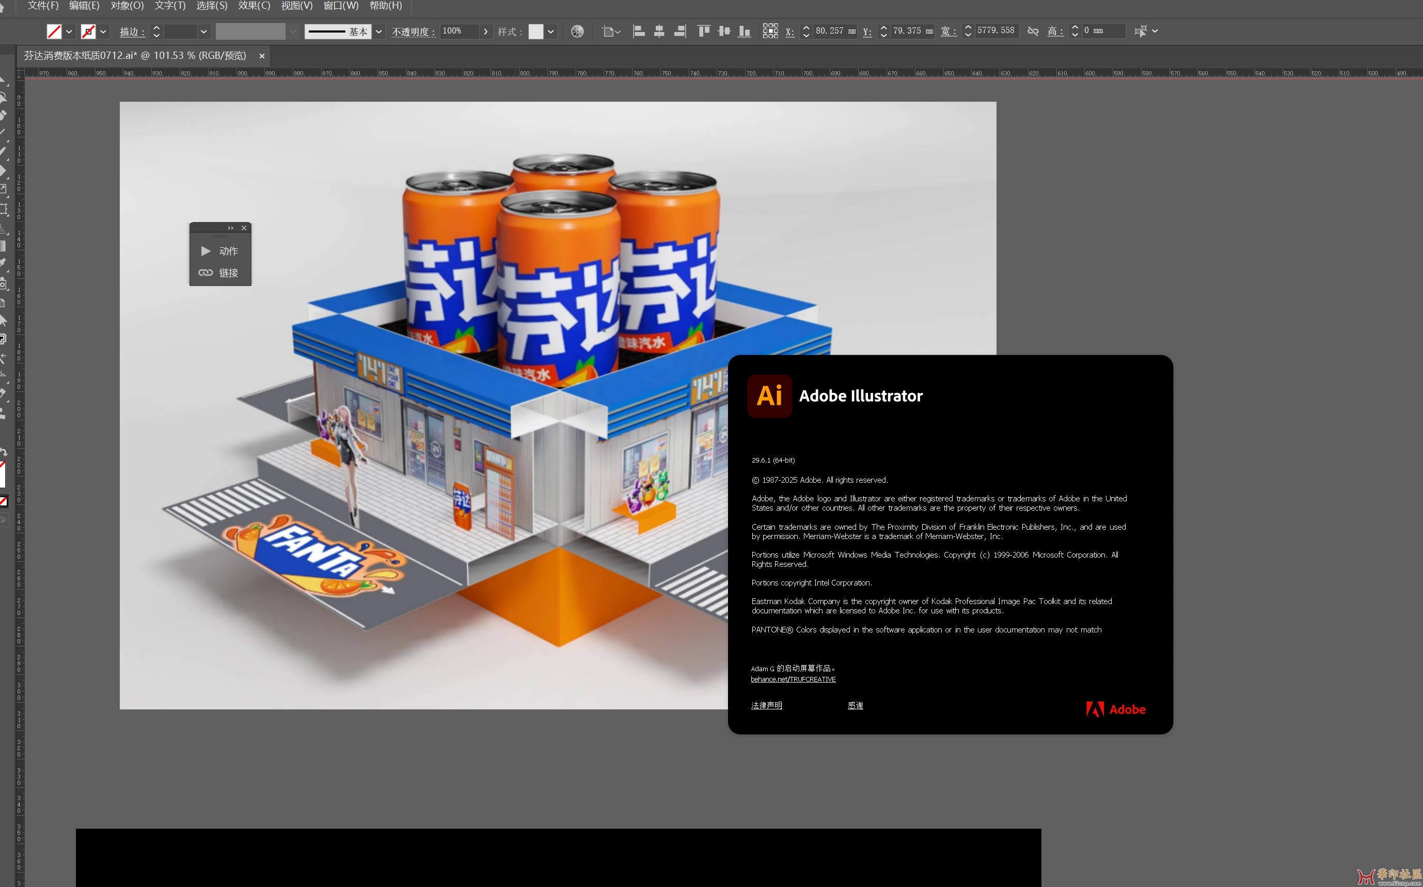Close the 芬达消费版本纸质0712.ai document tab

262,56
